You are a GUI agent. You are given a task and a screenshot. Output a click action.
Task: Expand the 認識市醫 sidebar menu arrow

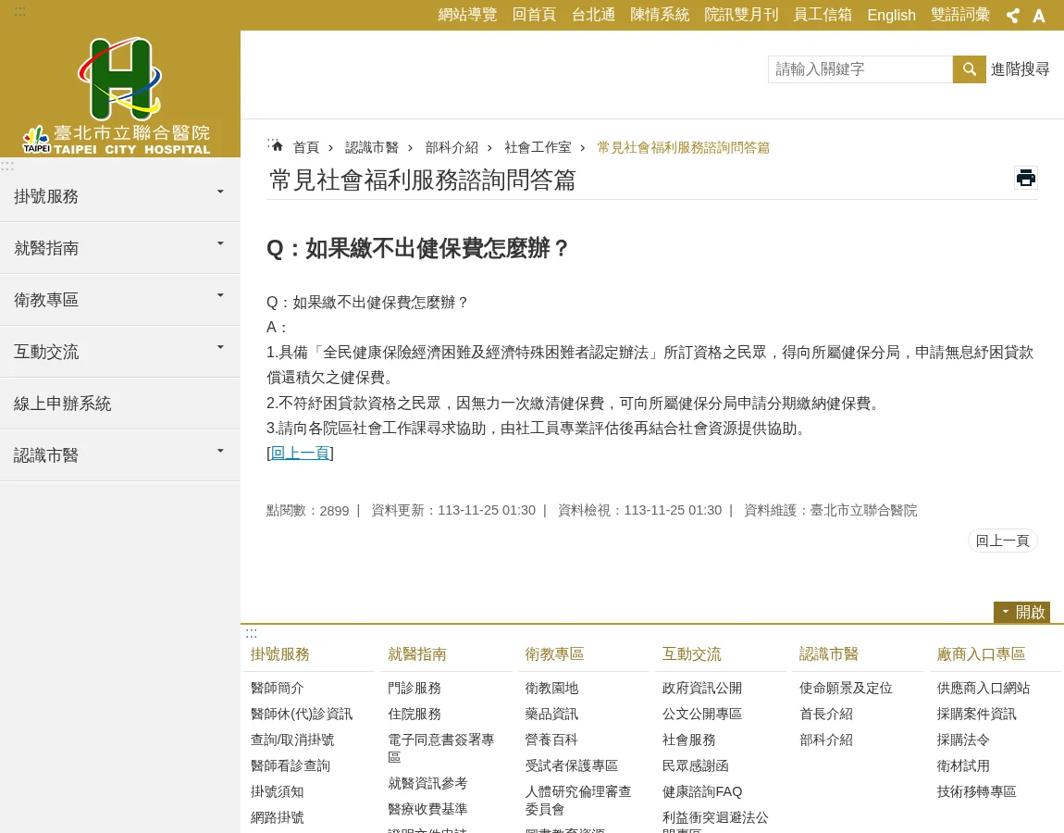coord(220,451)
